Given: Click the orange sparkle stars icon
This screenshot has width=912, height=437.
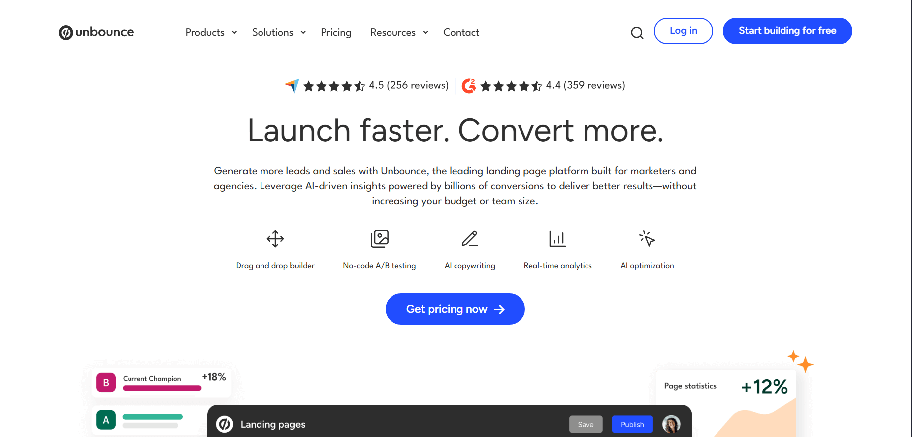Looking at the screenshot, I should point(801,361).
